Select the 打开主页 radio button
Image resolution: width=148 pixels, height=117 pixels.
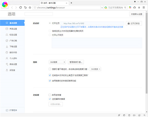click(x=50, y=23)
